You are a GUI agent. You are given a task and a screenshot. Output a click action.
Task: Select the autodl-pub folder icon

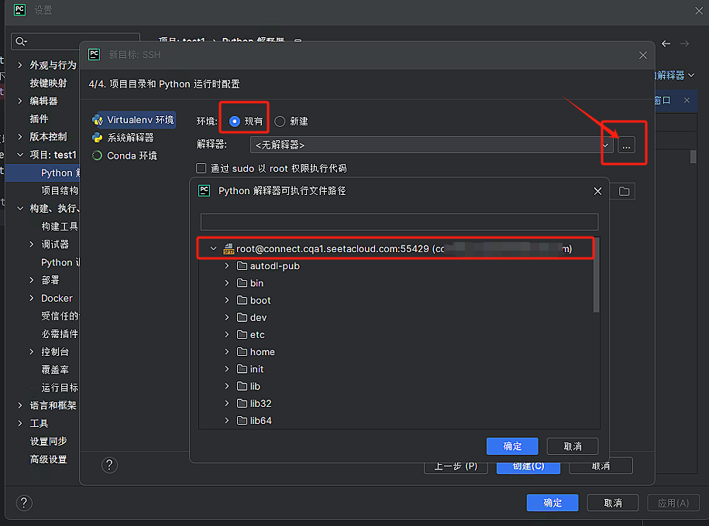click(x=243, y=265)
